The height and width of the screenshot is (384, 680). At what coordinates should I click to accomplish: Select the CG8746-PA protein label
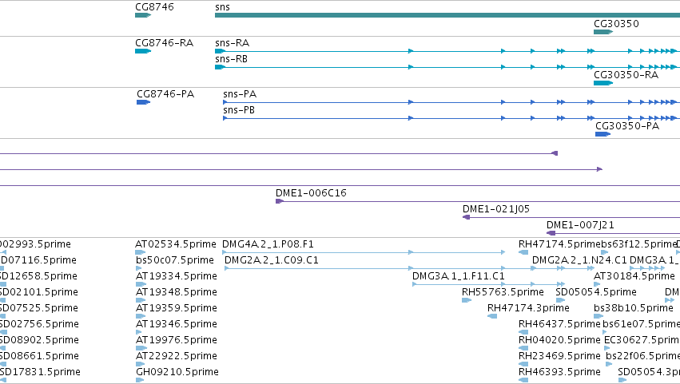pyautogui.click(x=165, y=94)
